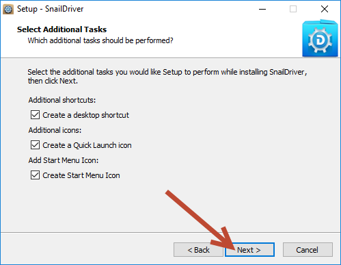Click the "Setup - SnailDriver" title bar text

pos(50,9)
